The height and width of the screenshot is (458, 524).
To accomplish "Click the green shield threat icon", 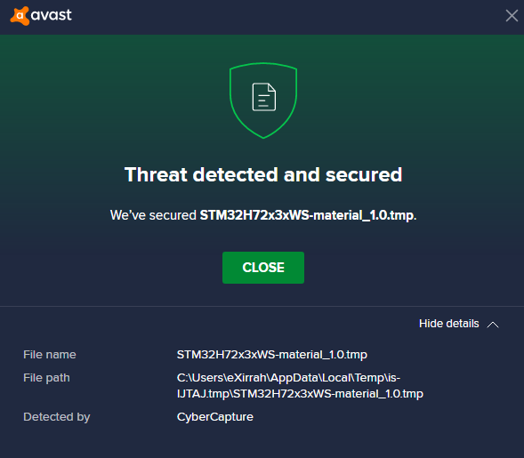I will point(263,100).
